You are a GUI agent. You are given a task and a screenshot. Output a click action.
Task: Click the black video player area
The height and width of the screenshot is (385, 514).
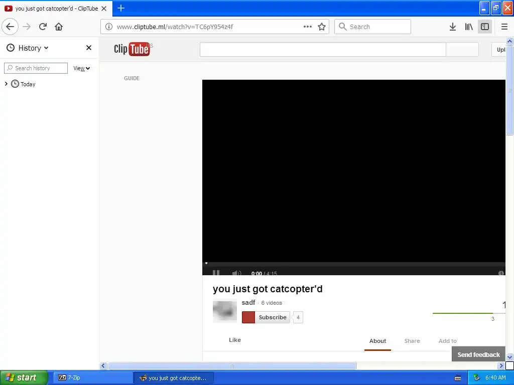(x=353, y=170)
